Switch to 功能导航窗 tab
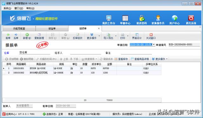Image resolution: width=203 pixels, height=118 pixels. pyautogui.click(x=19, y=28)
